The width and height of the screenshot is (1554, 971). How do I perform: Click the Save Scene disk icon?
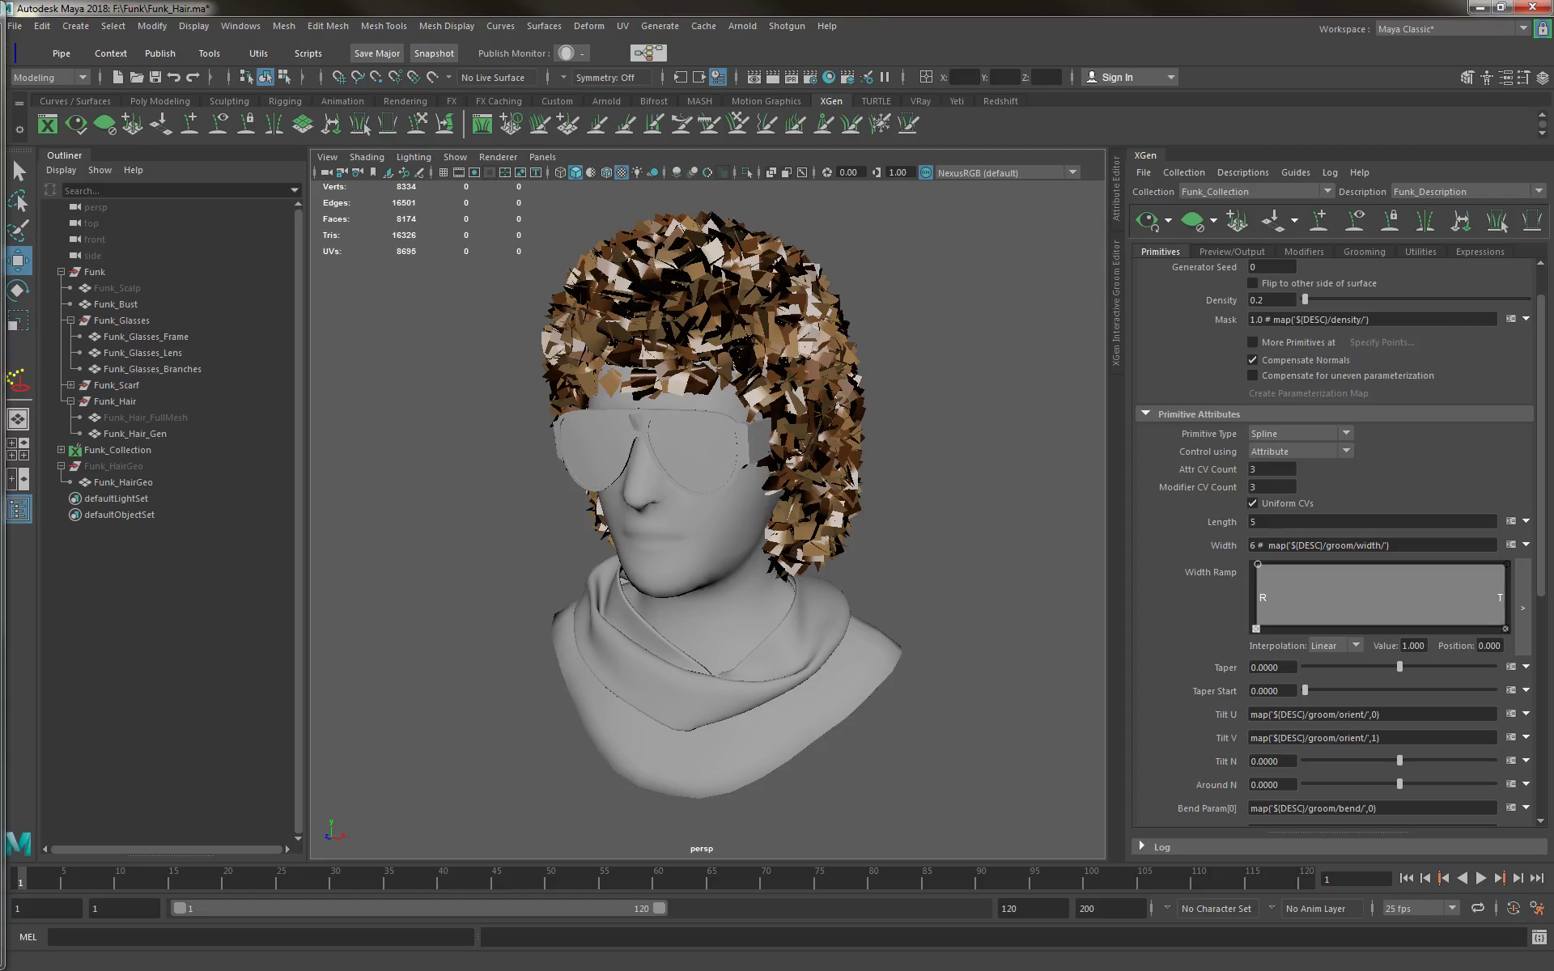(155, 77)
